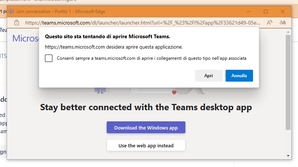
Task: Click 'desidera aprire questa applicazione' message text
Action: 145,47
